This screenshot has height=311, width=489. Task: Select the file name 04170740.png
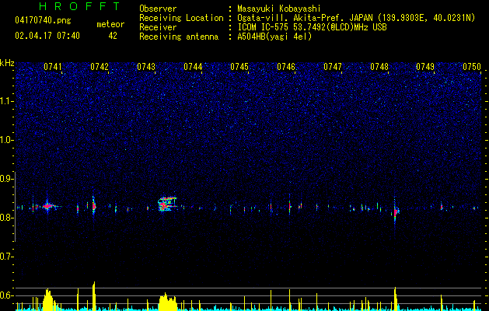(43, 20)
